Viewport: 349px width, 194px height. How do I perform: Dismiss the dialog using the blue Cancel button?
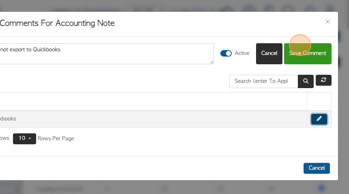pos(317,168)
